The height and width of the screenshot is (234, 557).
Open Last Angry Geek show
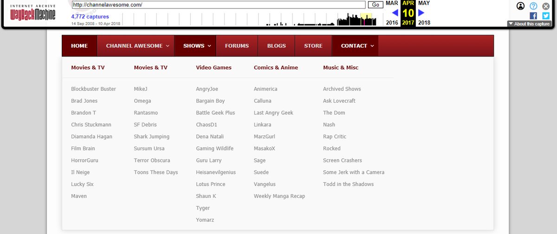click(273, 113)
